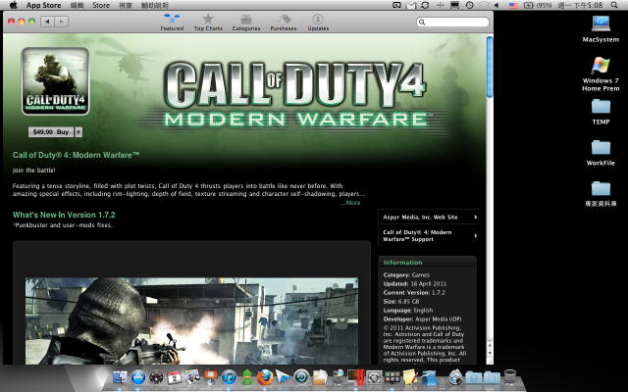
Task: Open Spotlight search magnifier icon
Action: tap(614, 5)
